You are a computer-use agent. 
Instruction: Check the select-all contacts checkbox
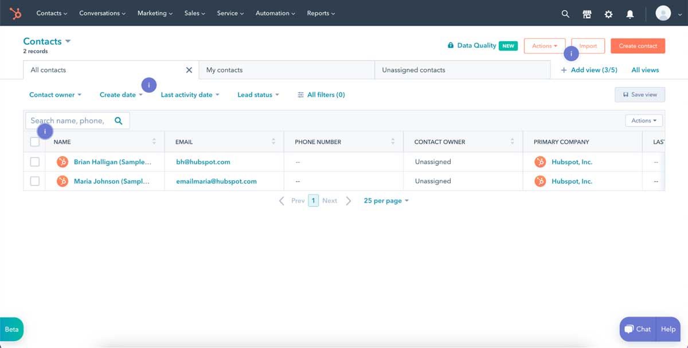34,141
